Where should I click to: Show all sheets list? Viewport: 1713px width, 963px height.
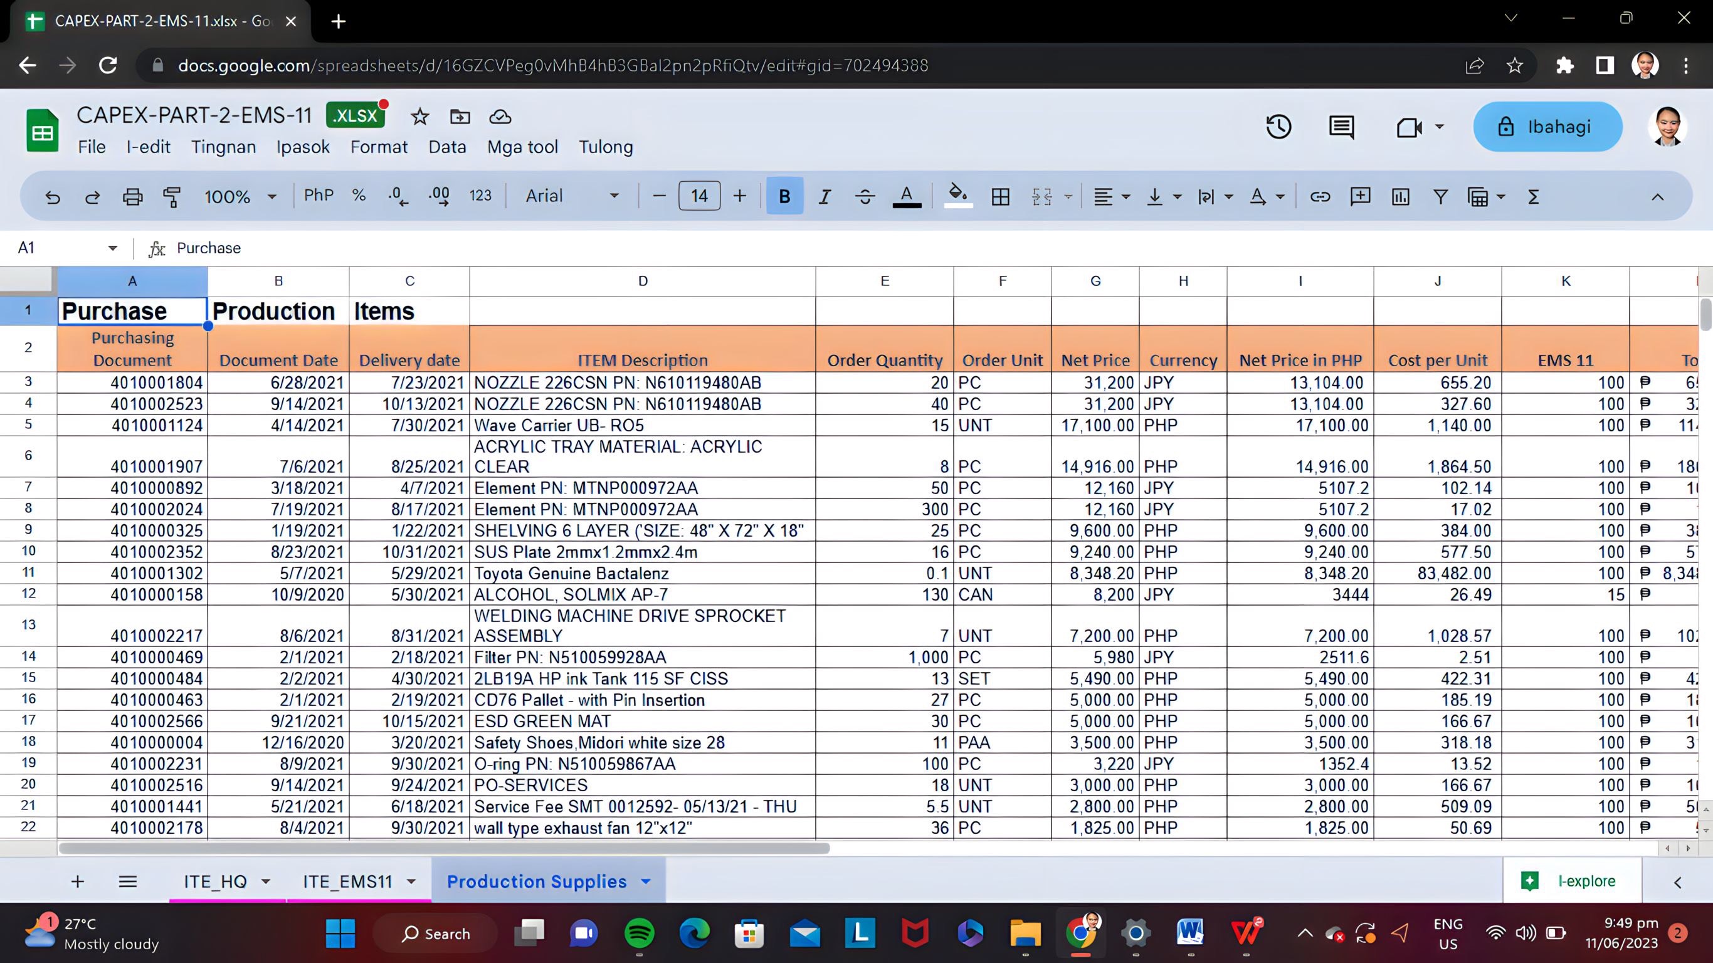pyautogui.click(x=128, y=881)
